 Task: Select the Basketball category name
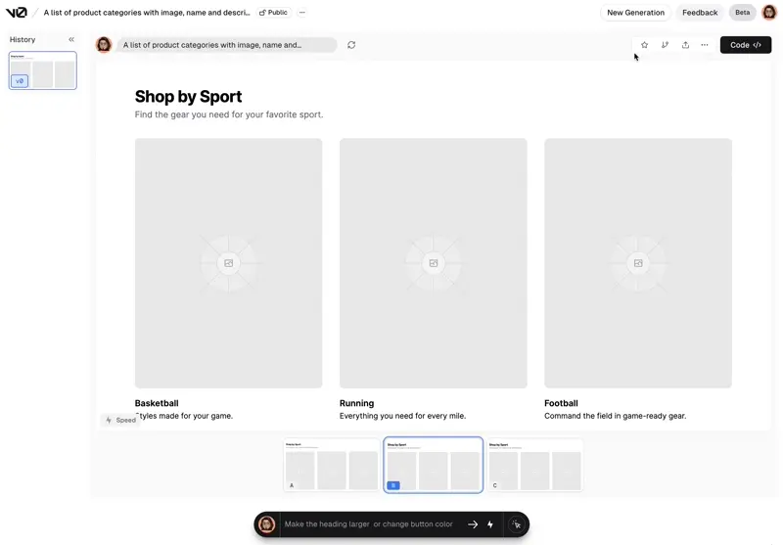pos(157,403)
